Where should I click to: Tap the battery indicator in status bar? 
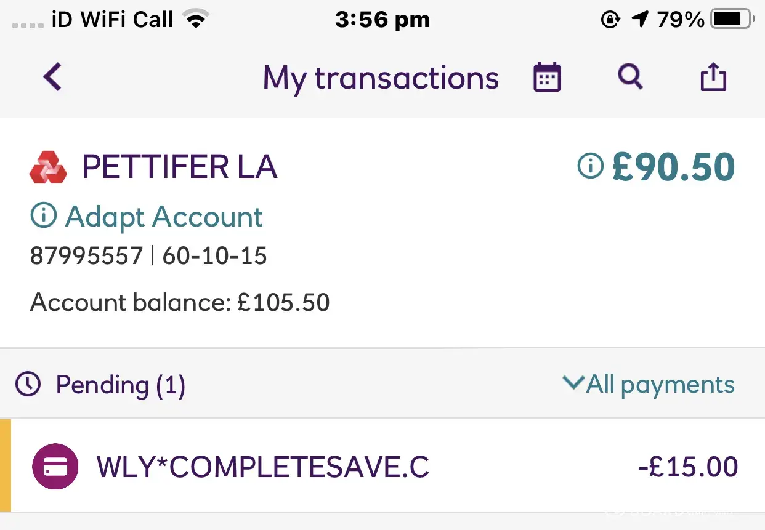pos(731,20)
